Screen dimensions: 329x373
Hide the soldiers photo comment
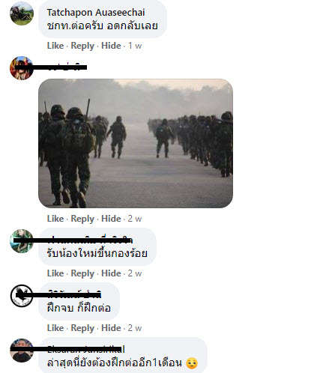111,219
